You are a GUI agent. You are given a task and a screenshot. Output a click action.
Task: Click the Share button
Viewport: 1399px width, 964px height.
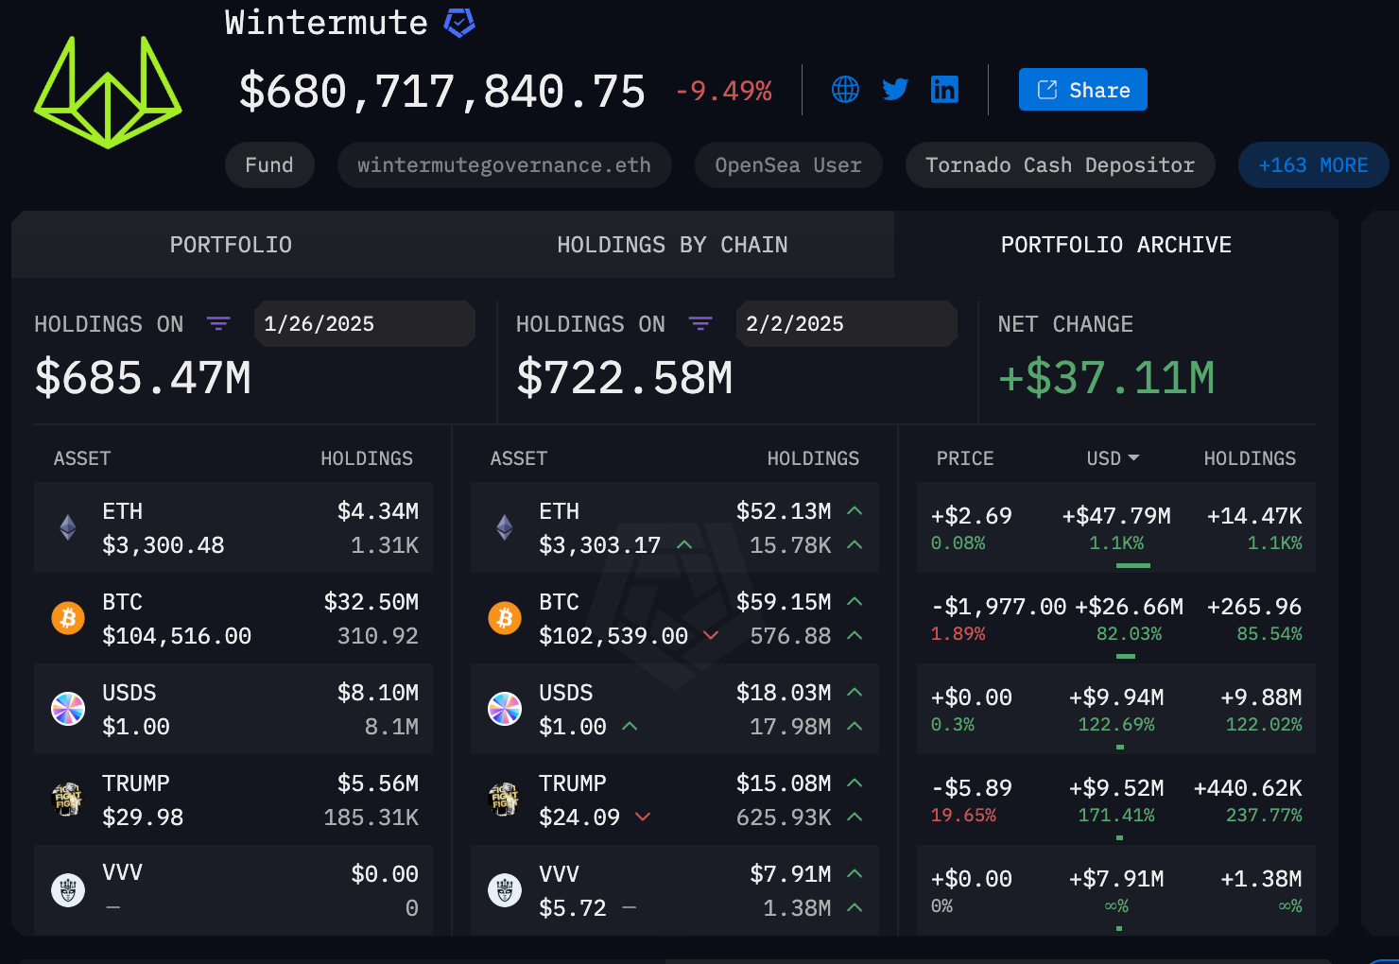tap(1082, 89)
